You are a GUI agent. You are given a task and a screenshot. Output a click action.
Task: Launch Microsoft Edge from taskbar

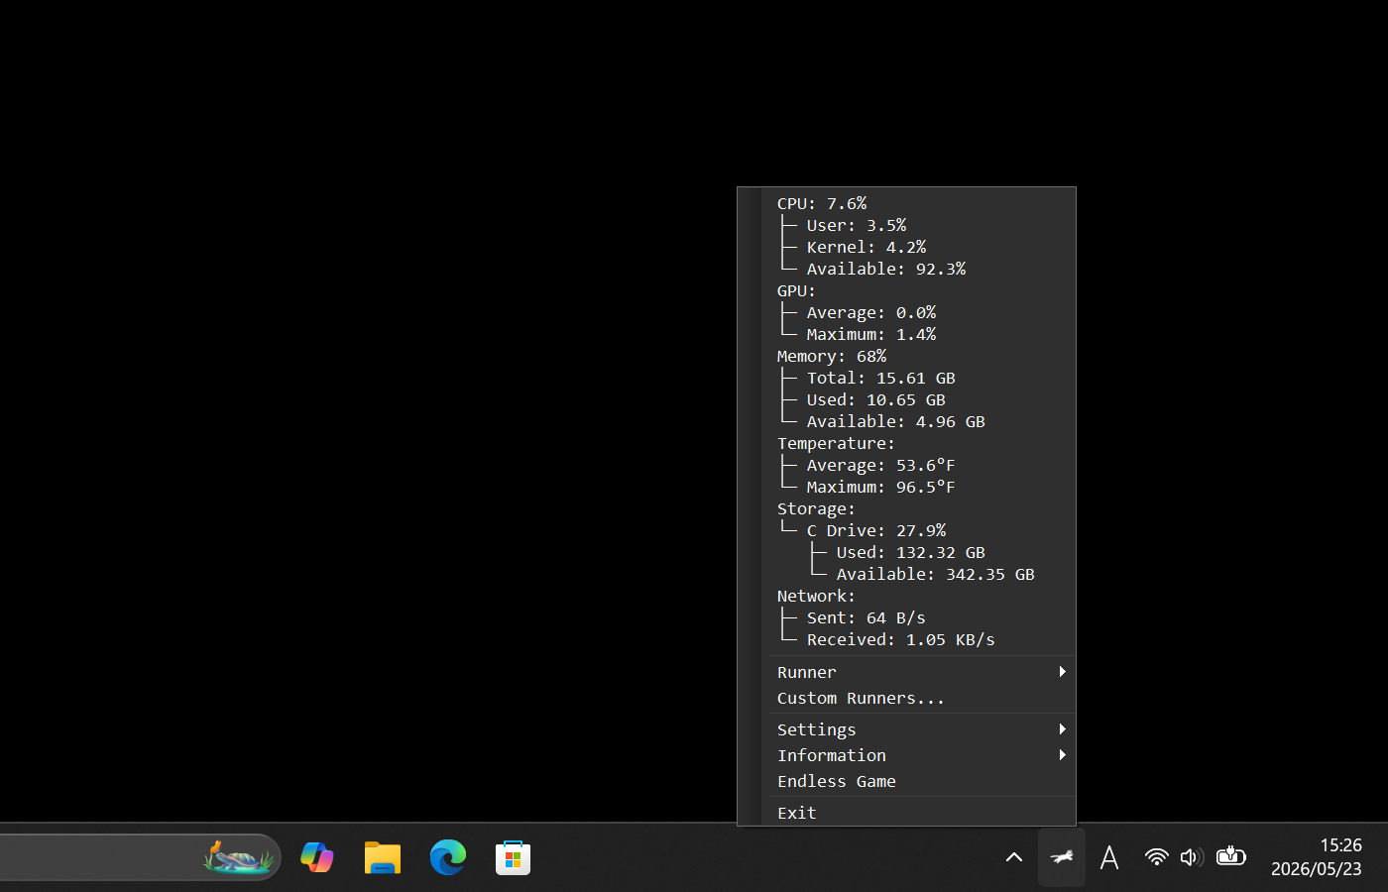[448, 857]
